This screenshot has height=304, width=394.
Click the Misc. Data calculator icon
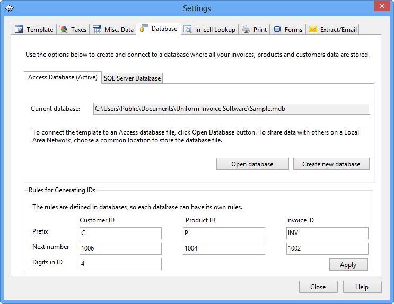[x=97, y=29]
